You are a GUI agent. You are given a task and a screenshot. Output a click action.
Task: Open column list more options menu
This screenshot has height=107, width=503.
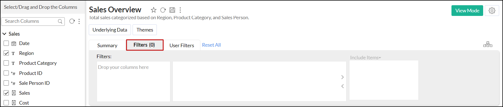[79, 21]
